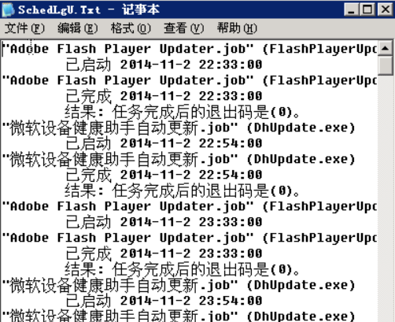Screen dimensions: 395x322
Task: Close the SchedLgU.Txt Notepad window
Action: point(385,9)
